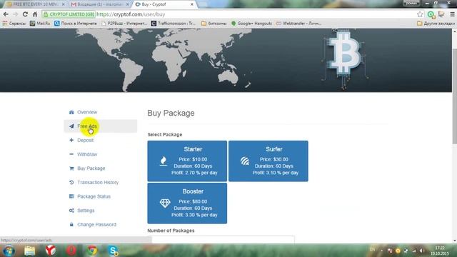Select the Surfer package card
Screen dimensions: 457x257
268,161
